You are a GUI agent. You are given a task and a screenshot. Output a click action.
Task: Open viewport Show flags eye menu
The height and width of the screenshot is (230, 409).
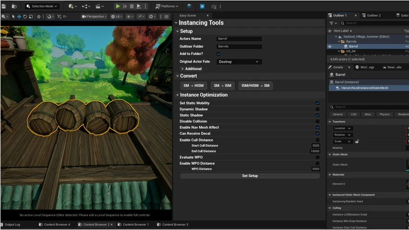click(129, 16)
